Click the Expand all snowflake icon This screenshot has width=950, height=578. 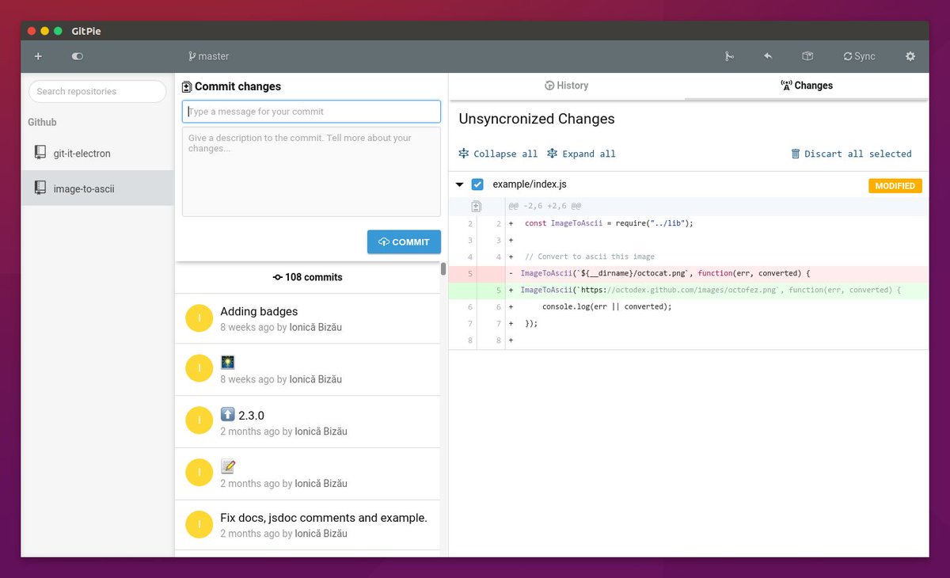pos(553,154)
